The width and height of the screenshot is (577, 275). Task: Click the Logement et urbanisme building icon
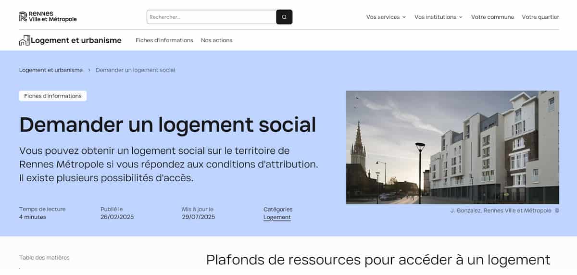coord(24,40)
